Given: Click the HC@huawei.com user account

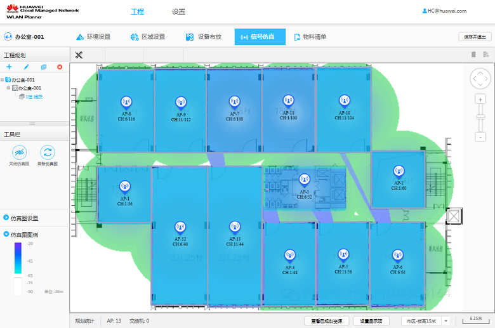Looking at the screenshot, I should [x=444, y=11].
